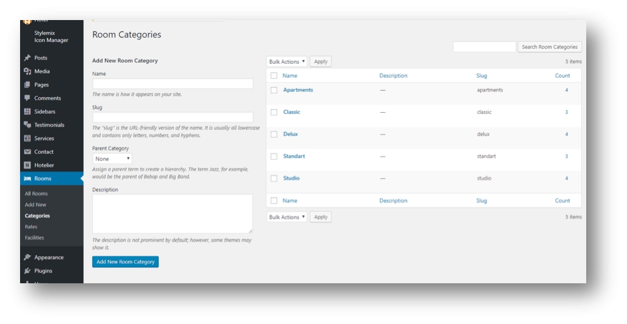Open the bottom Bulk Actions dropdown
Viewport: 627px width, 324px height.
[287, 217]
